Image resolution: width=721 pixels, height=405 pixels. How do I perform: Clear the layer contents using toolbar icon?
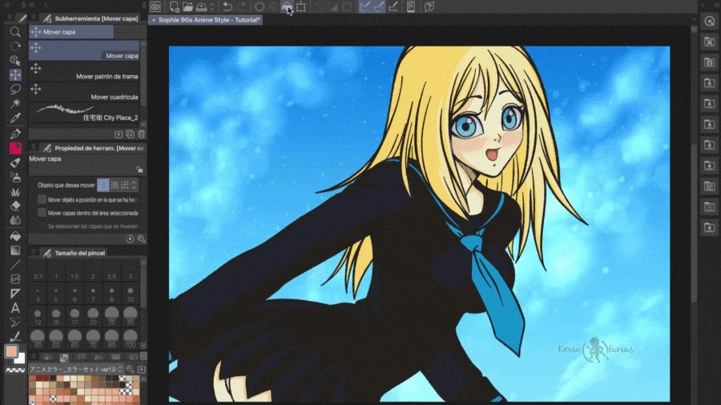click(x=260, y=6)
